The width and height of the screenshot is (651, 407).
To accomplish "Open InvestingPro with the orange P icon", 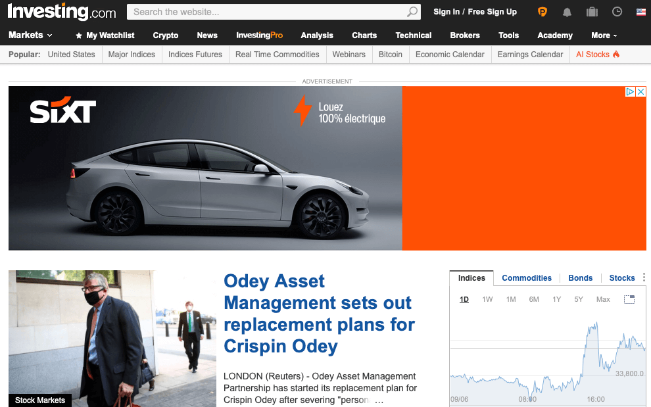I will pos(542,12).
